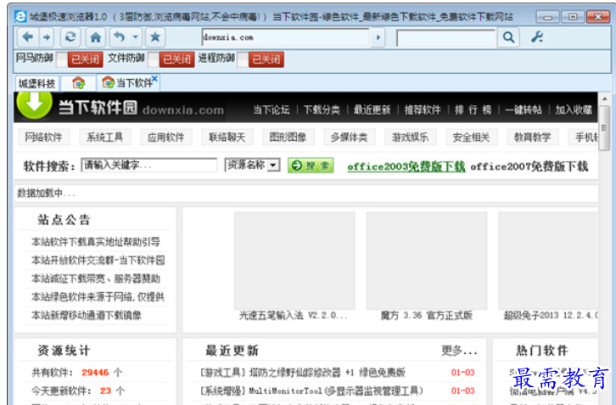Open notice 本站软件下载真实地址帮助引导
The width and height of the screenshot is (616, 405).
pos(96,242)
